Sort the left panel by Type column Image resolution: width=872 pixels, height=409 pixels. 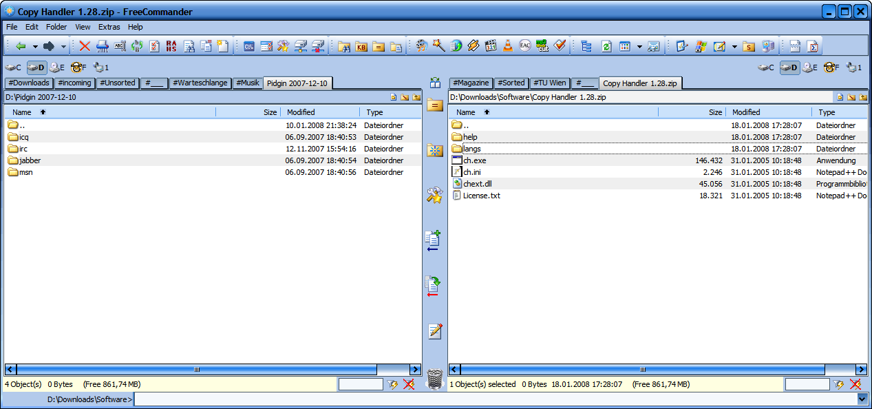click(x=390, y=112)
